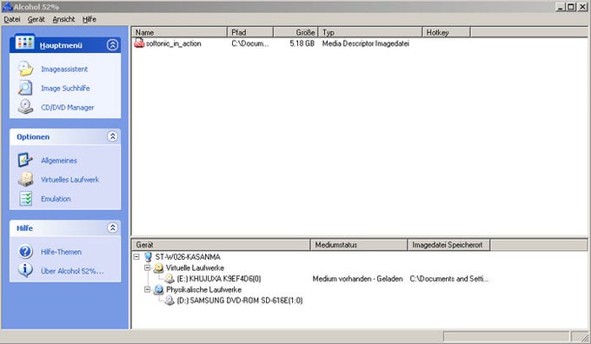Open the Hilfe menu
Image resolution: width=591 pixels, height=344 pixels.
[x=90, y=19]
